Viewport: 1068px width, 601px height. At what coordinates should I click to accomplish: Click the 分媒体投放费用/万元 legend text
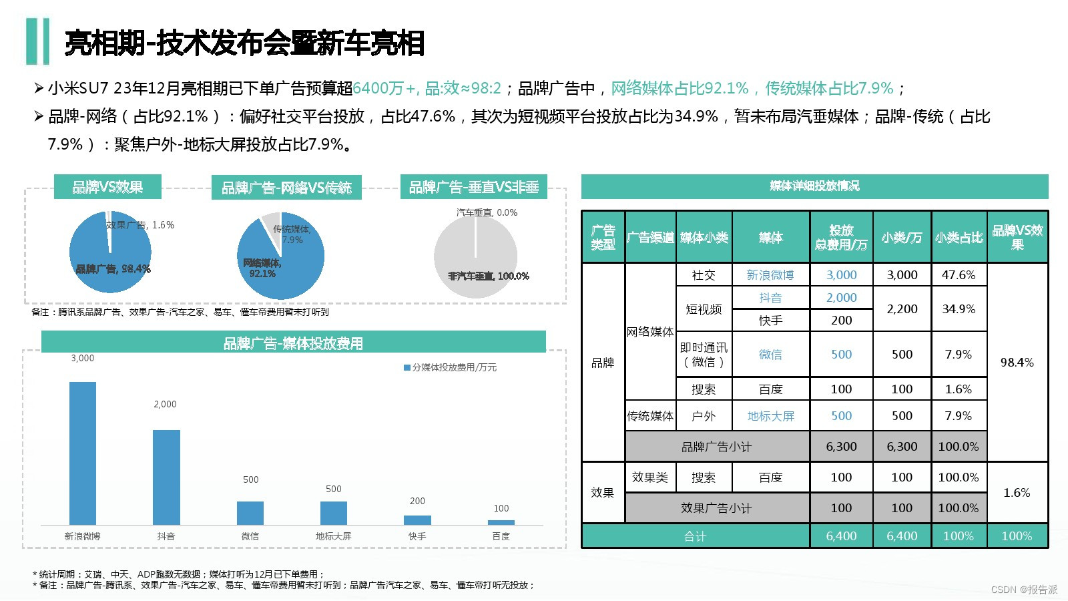coord(455,367)
